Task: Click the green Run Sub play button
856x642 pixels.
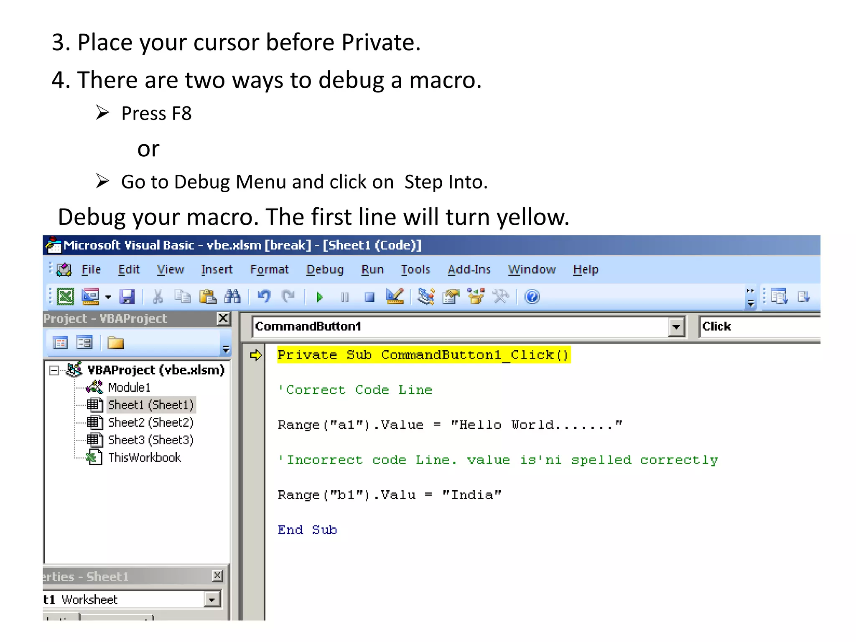Action: [x=320, y=297]
